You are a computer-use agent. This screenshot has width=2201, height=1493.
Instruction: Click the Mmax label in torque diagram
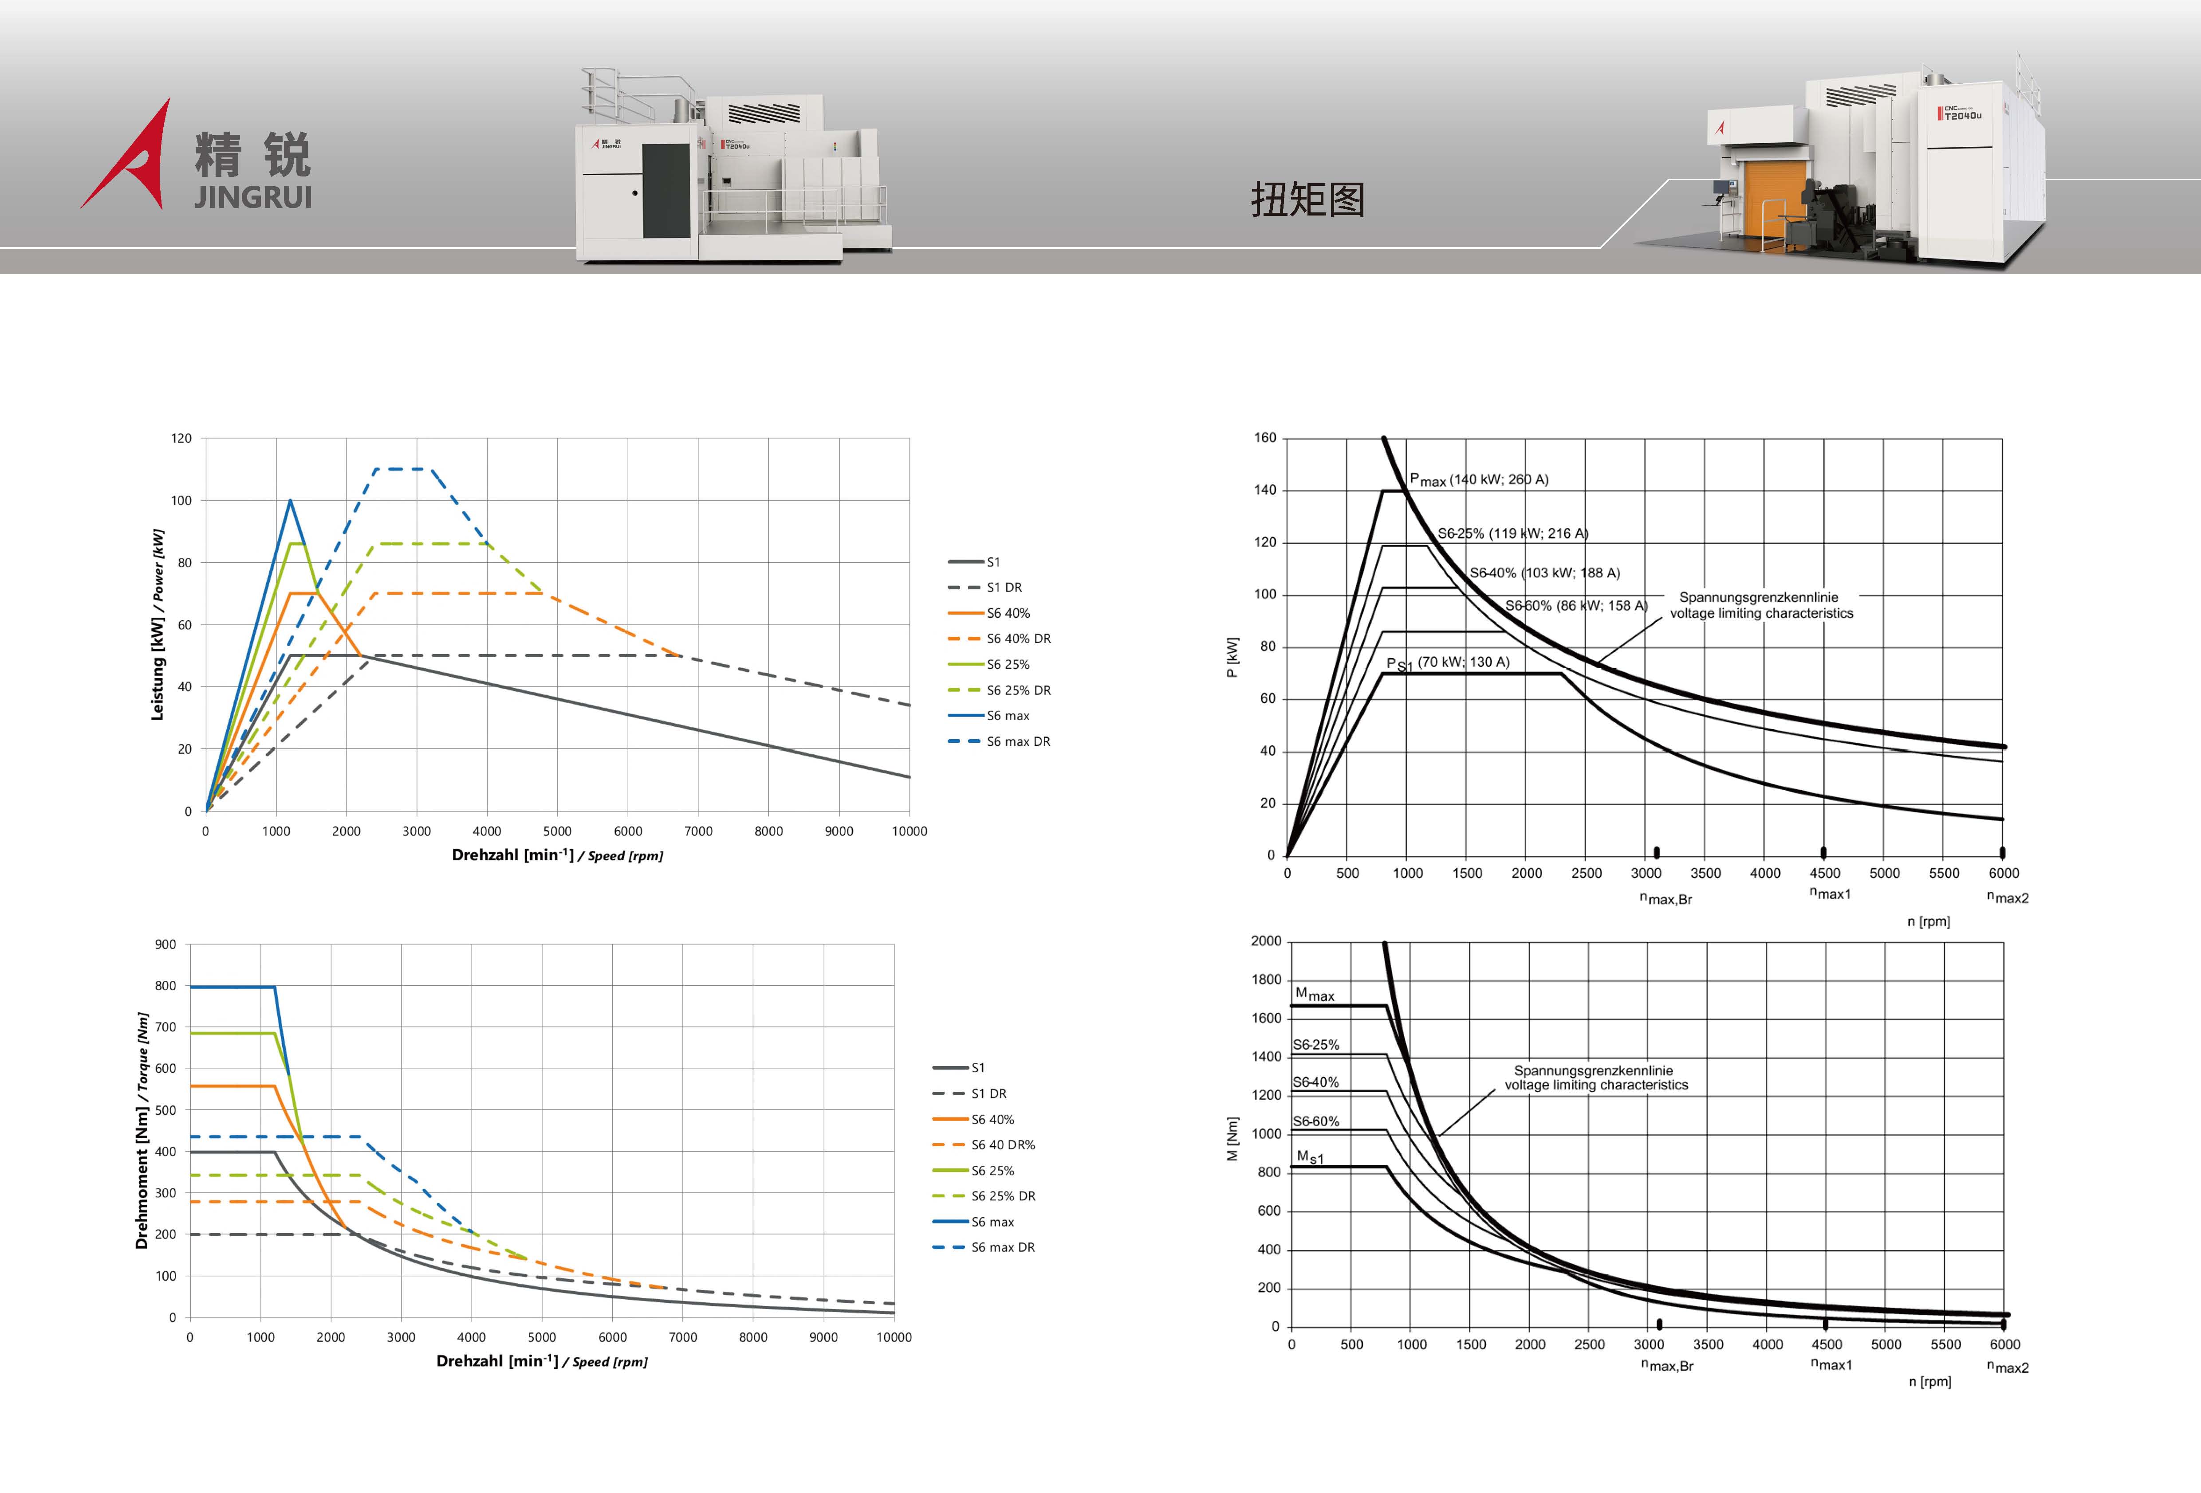[1315, 994]
